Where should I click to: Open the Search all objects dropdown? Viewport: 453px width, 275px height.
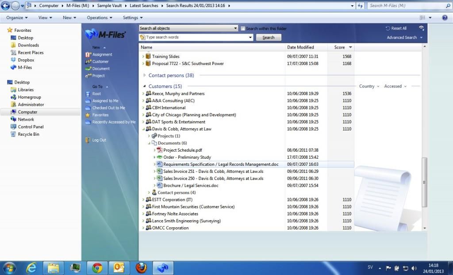236,27
